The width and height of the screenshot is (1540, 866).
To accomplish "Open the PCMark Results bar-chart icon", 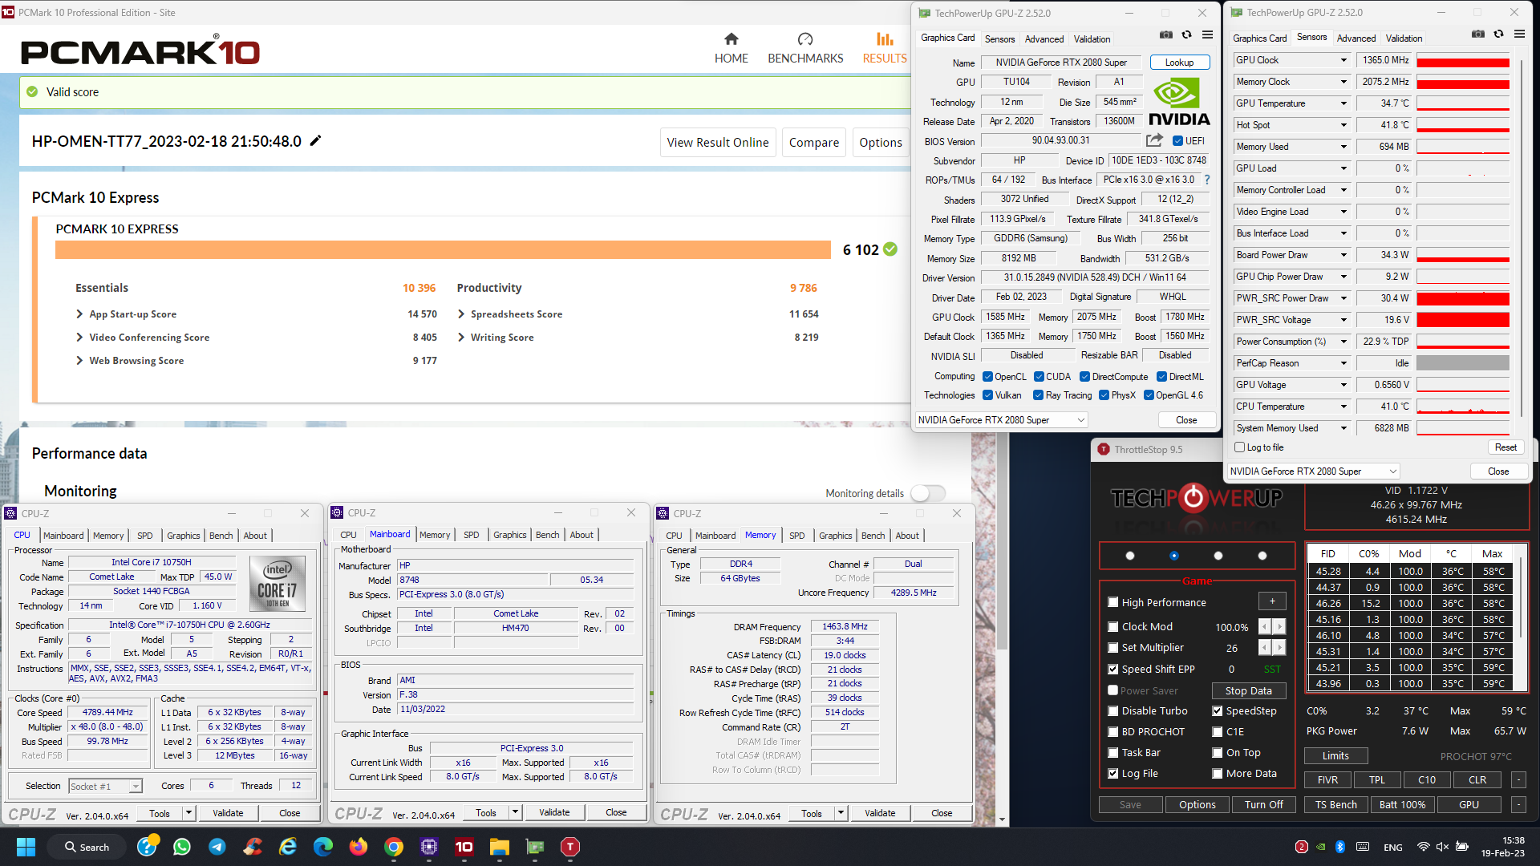I will pos(884,38).
